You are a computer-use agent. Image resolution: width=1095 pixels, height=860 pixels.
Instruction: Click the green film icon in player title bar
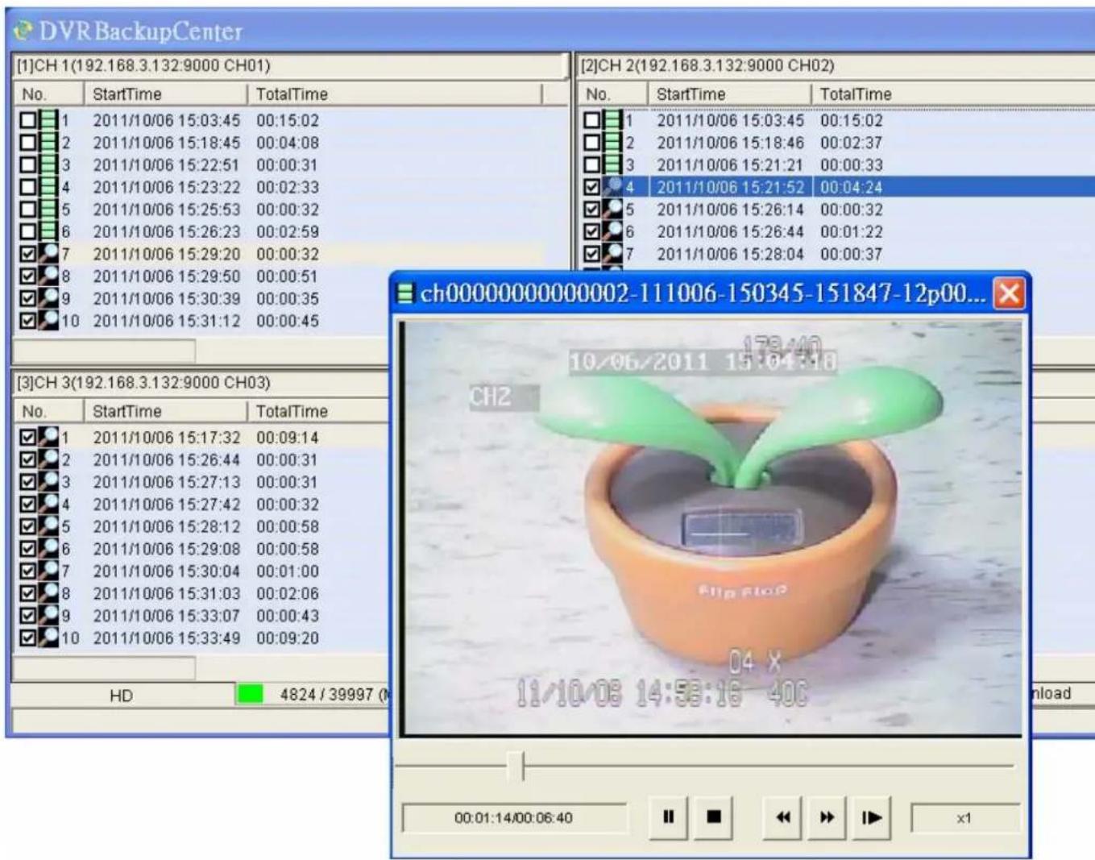[x=405, y=293]
